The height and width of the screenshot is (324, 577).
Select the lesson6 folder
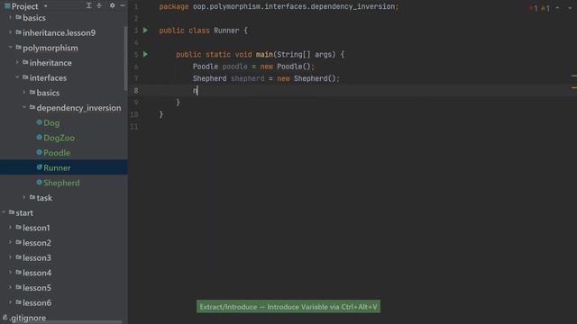[x=37, y=303]
